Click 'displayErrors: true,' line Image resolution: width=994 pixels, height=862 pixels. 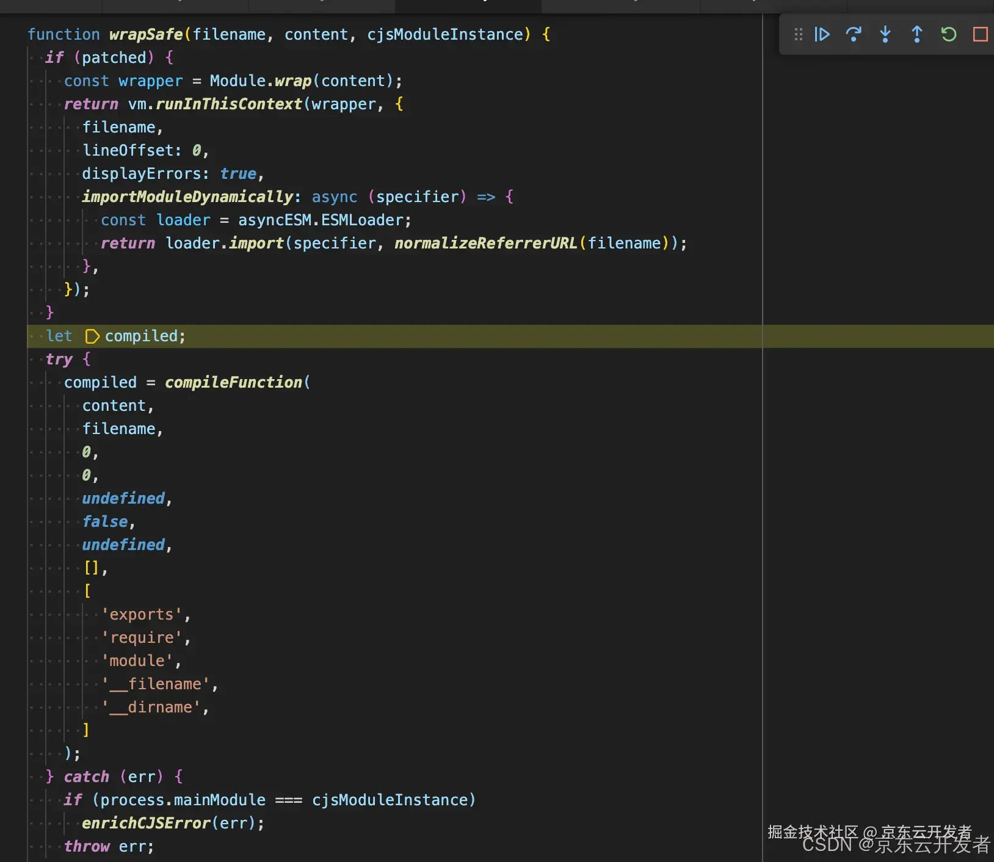pyautogui.click(x=173, y=174)
